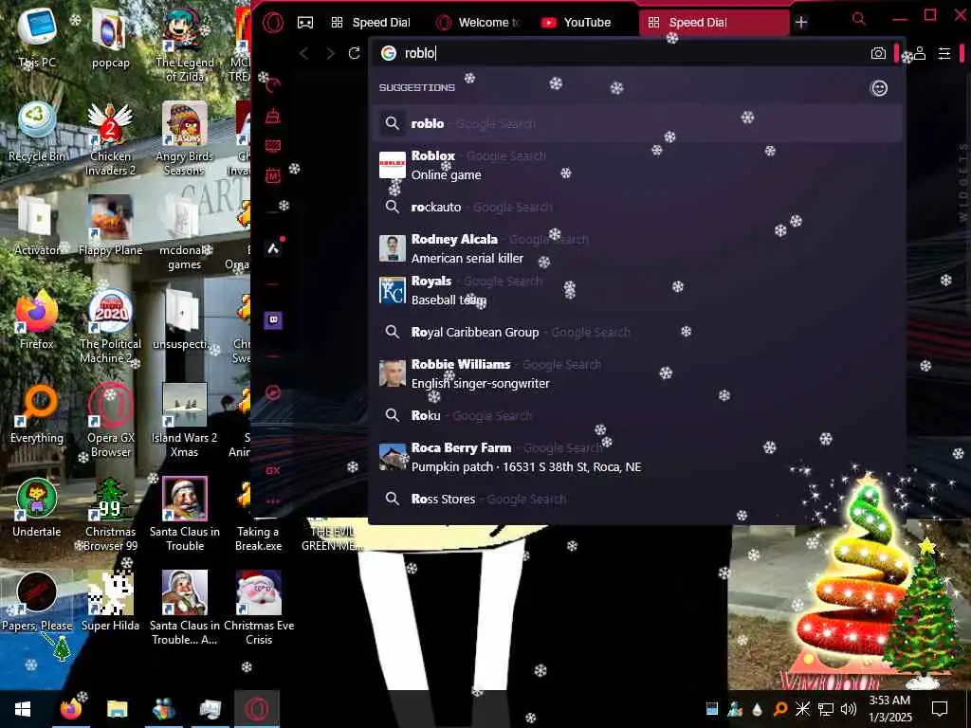Viewport: 971px width, 728px height.
Task: Select the This PC desktop icon
Action: pos(37,38)
